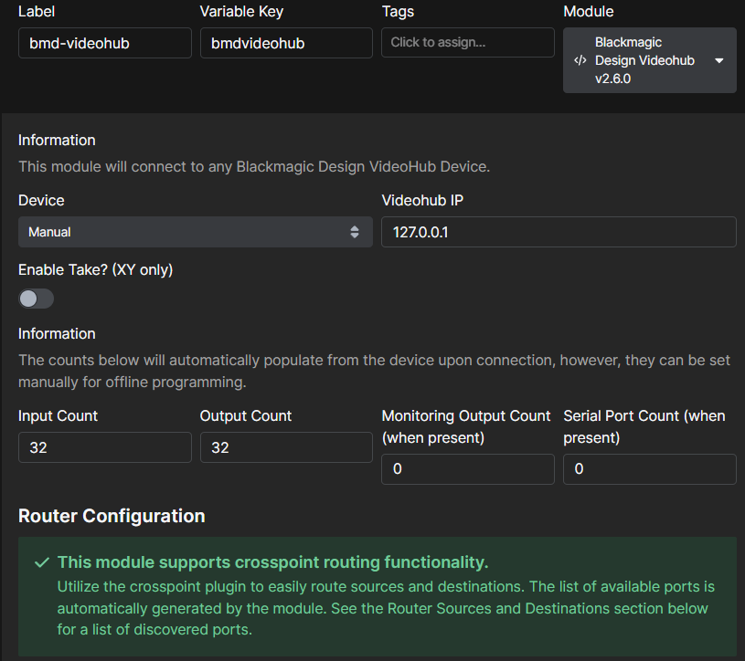This screenshot has width=745, height=661.
Task: Click the Variable Key field with bmdvideohub
Action: click(x=286, y=43)
